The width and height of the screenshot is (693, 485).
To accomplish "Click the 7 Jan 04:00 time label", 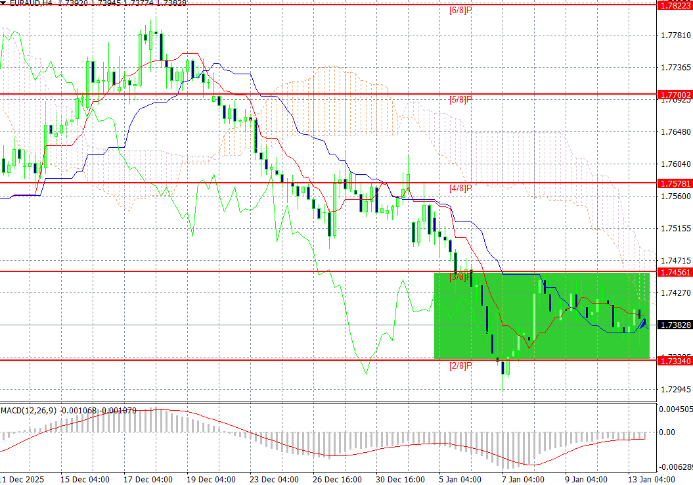I will pos(524,480).
